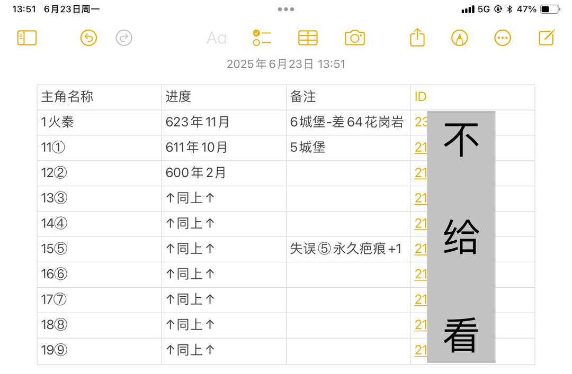The image size is (572, 374).
Task: Open the ID link in row 19⑨
Action: (x=421, y=350)
